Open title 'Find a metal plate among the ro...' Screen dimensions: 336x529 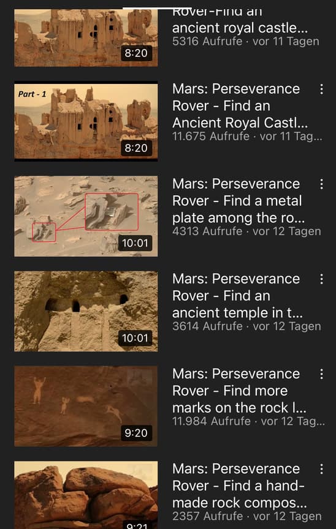[x=239, y=201]
